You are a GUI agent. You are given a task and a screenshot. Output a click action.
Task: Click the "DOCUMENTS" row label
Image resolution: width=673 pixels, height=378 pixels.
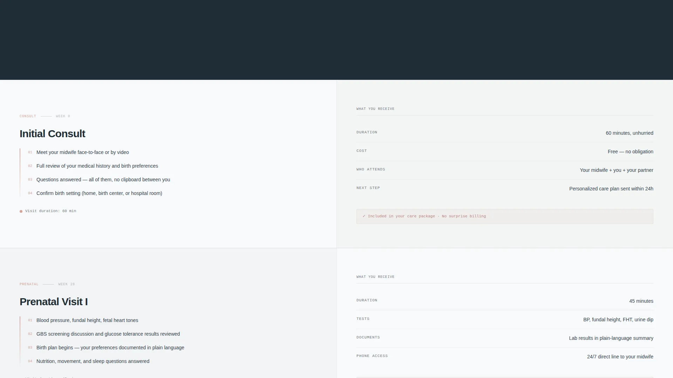pos(368,337)
